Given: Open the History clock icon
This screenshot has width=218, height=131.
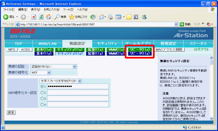Looking at the screenshot, I should point(93,17).
